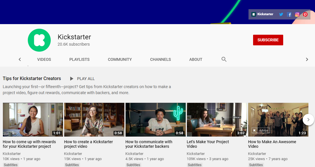
Task: Click '109K views • 3 years ago' text
Action: coord(208,159)
